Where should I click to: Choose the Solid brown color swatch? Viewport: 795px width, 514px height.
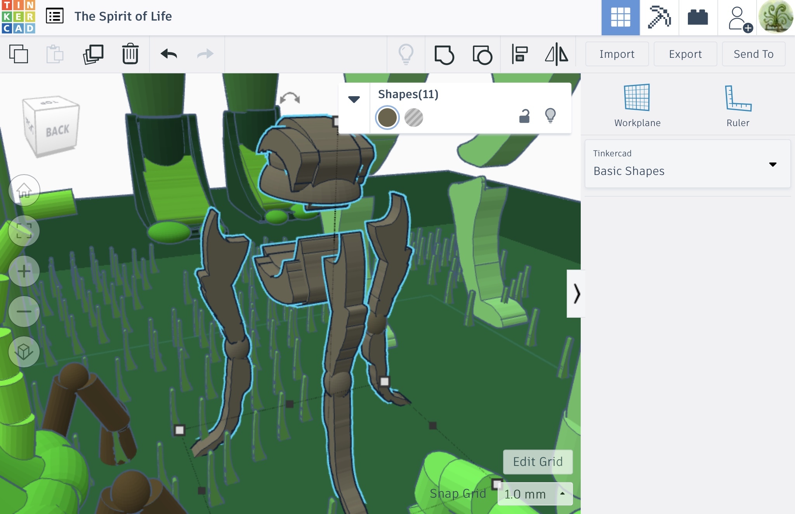click(x=387, y=117)
